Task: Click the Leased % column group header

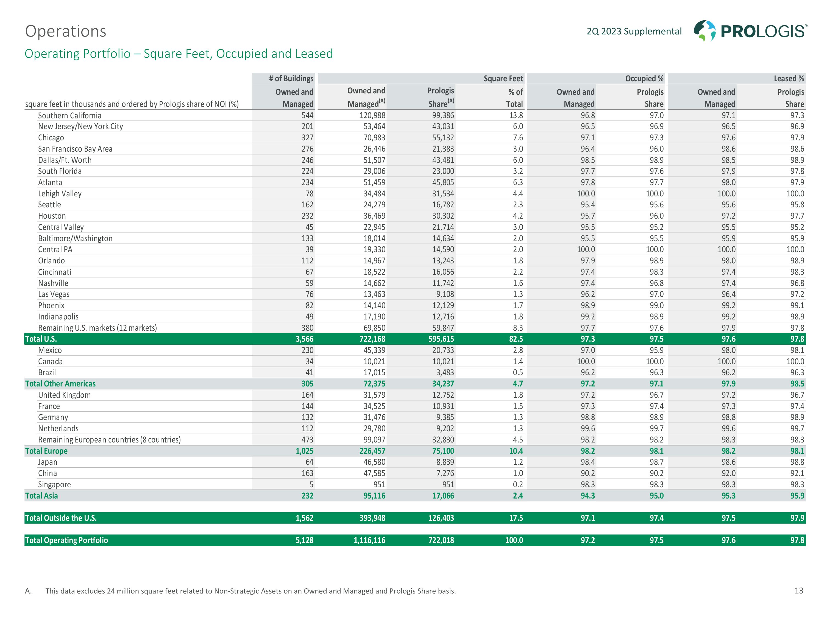Action: coord(789,79)
